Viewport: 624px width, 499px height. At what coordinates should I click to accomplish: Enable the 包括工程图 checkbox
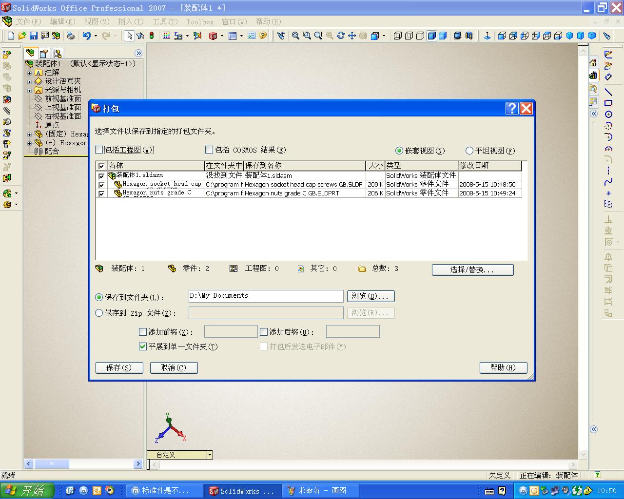[99, 150]
